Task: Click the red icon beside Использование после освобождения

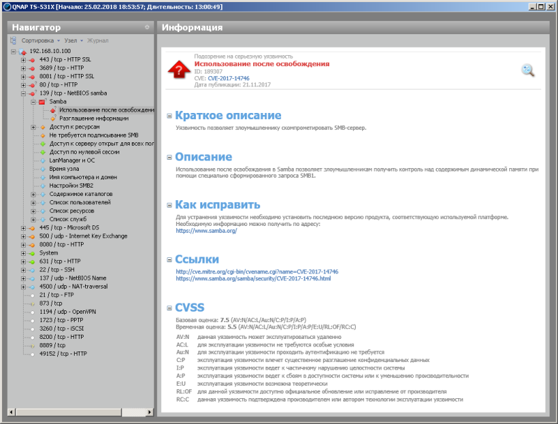Action: click(x=53, y=110)
